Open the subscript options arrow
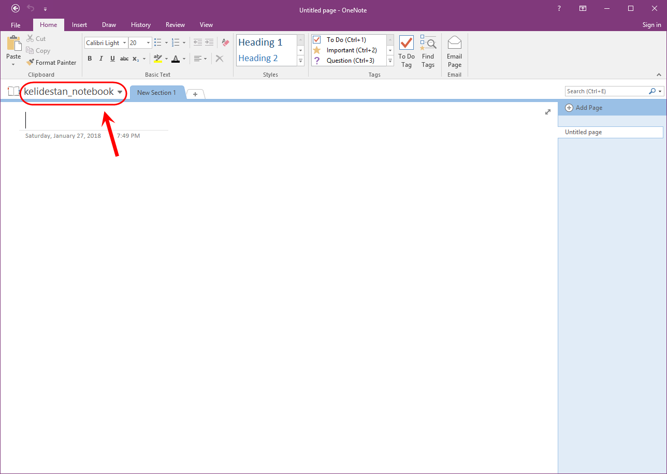 click(x=144, y=59)
